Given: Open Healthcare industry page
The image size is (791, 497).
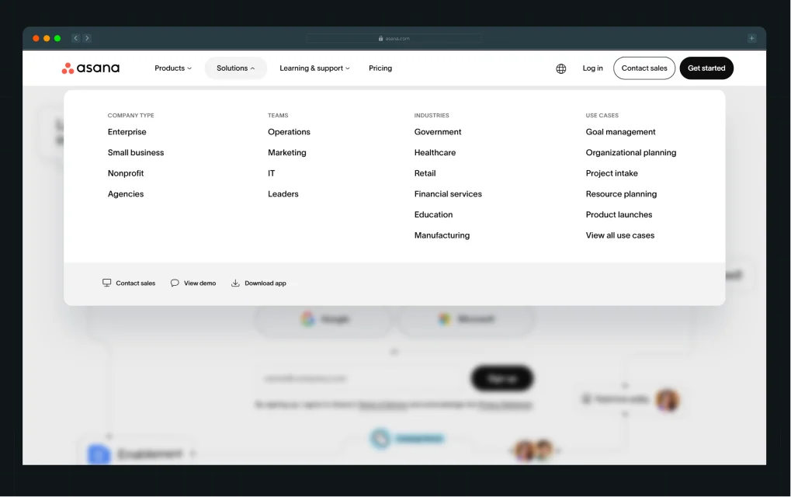Looking at the screenshot, I should tap(435, 152).
